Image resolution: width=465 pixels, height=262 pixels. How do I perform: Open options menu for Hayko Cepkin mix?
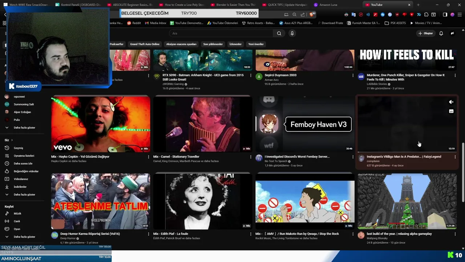point(148,157)
